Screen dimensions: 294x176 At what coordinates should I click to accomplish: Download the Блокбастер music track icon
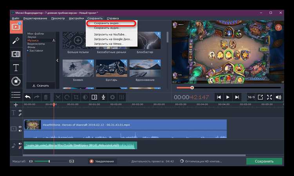(x=159, y=34)
